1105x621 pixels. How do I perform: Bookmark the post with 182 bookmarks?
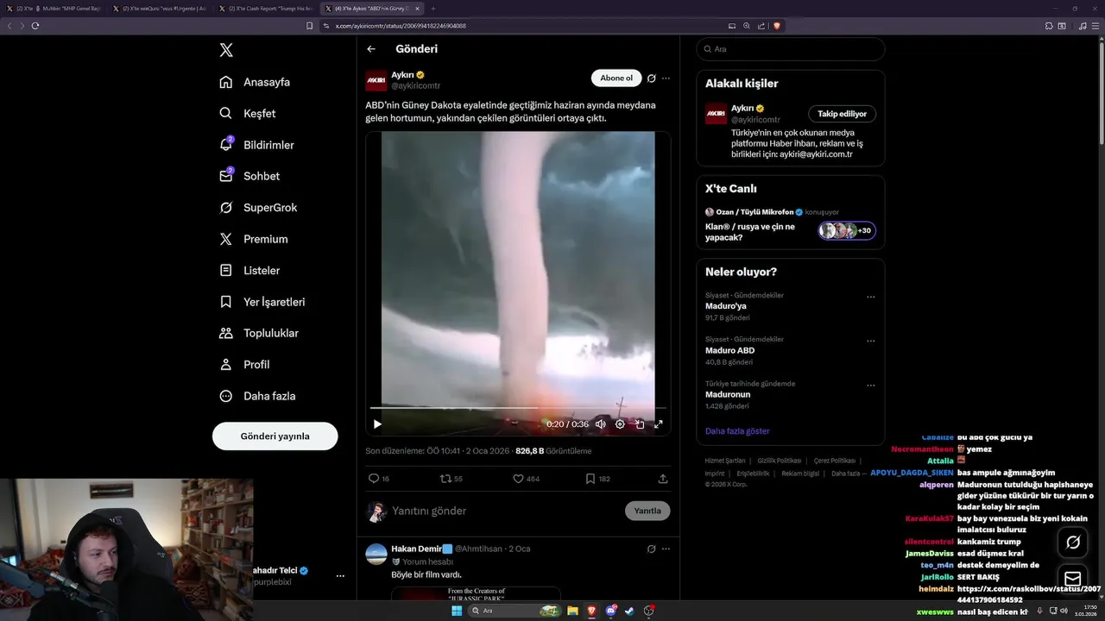tap(598, 478)
